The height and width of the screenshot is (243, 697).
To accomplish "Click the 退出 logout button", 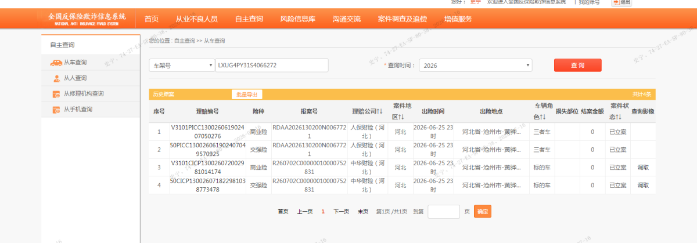I will pos(621,2).
